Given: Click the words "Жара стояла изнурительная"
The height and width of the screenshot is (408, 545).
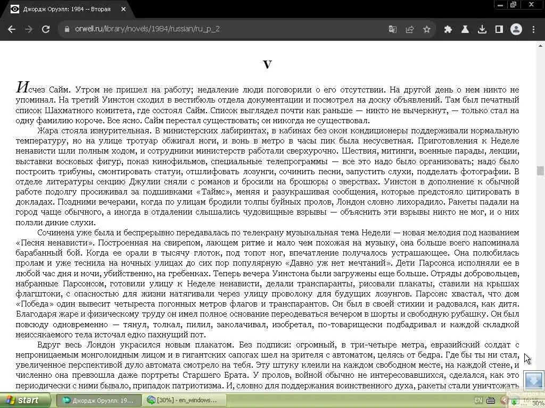Looking at the screenshot, I should pos(93,131).
